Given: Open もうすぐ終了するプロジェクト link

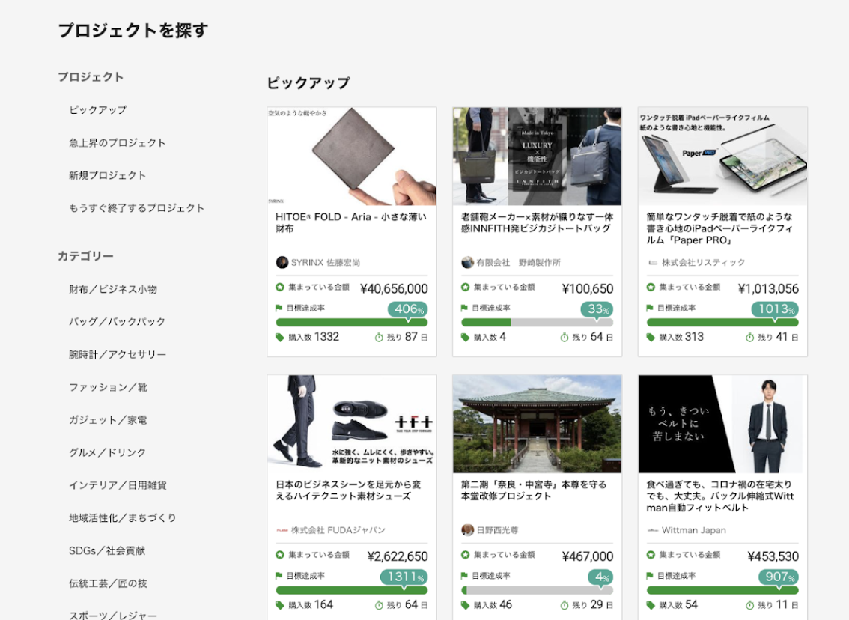Looking at the screenshot, I should coord(136,208).
